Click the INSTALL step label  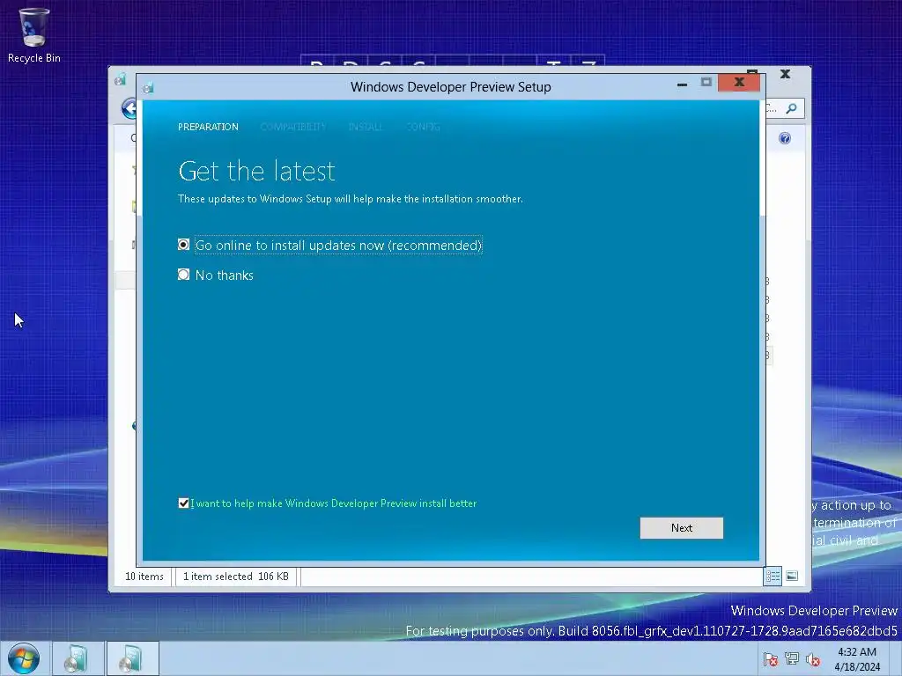point(366,127)
